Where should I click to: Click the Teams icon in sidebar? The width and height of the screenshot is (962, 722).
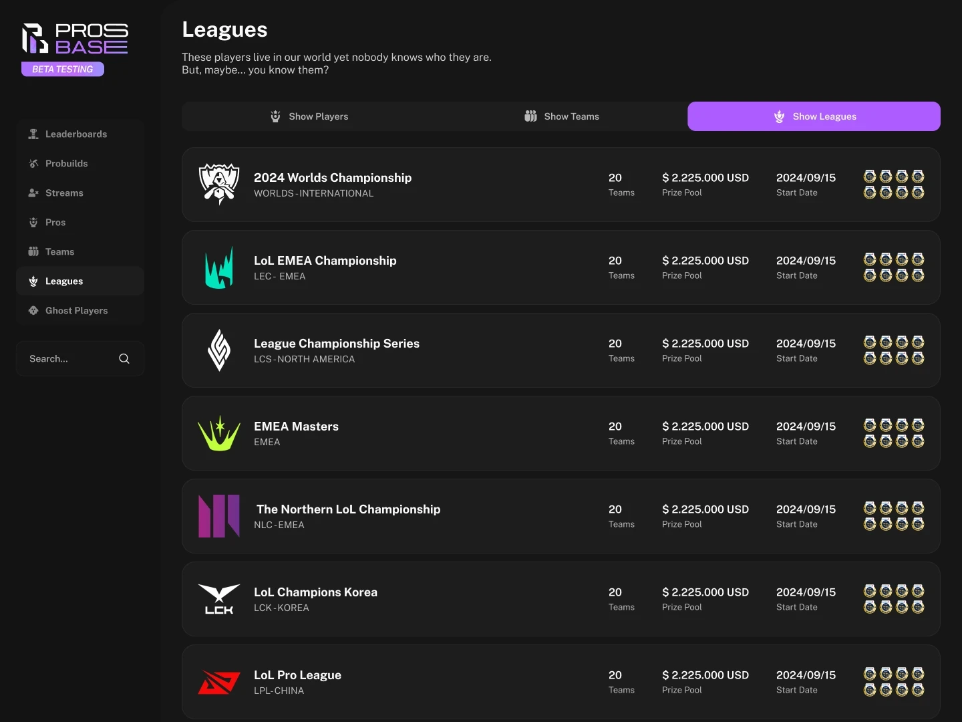(x=33, y=252)
